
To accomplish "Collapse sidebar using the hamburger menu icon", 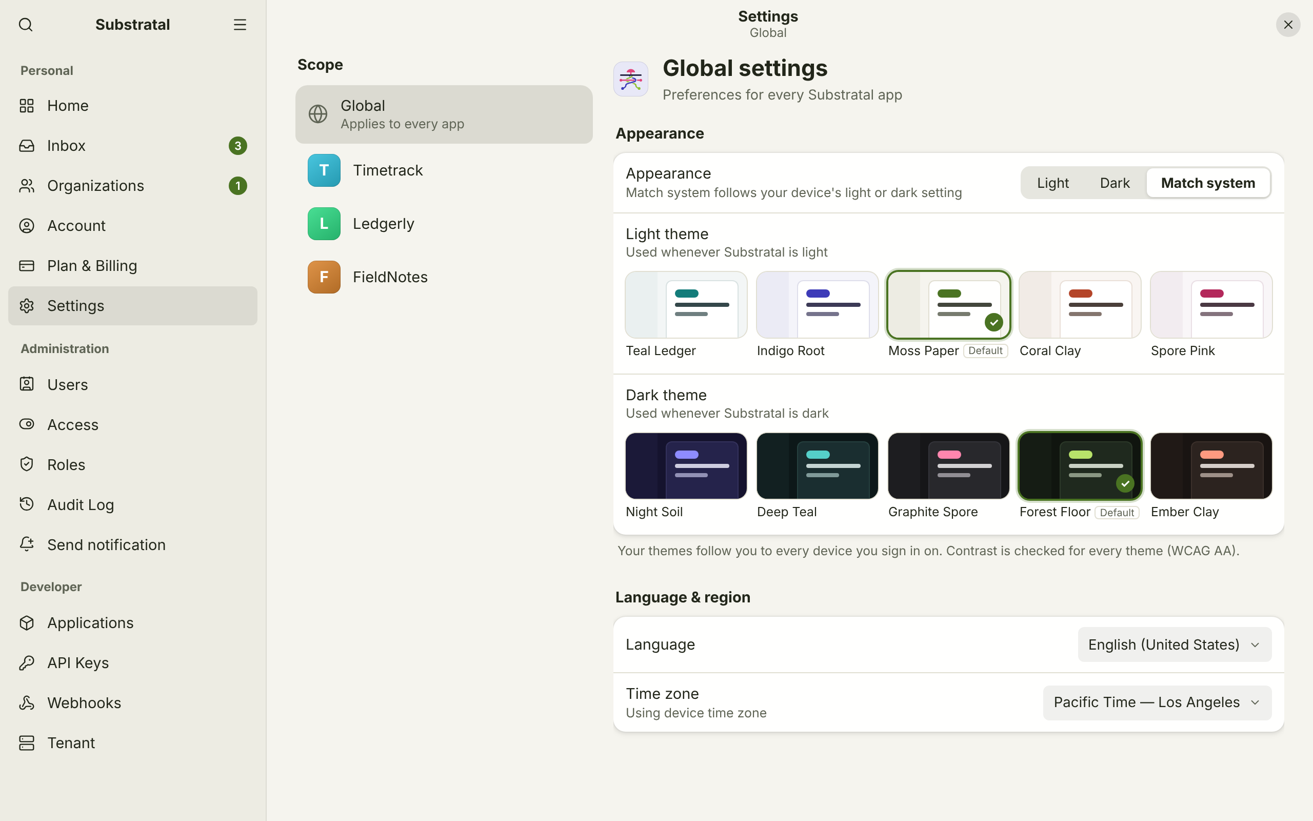I will (x=240, y=25).
